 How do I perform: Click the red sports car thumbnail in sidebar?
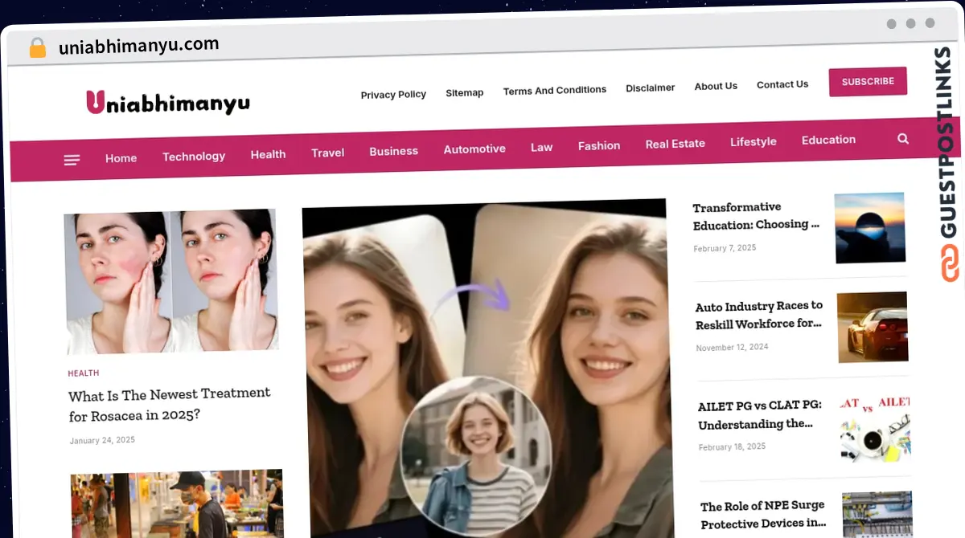coord(873,327)
